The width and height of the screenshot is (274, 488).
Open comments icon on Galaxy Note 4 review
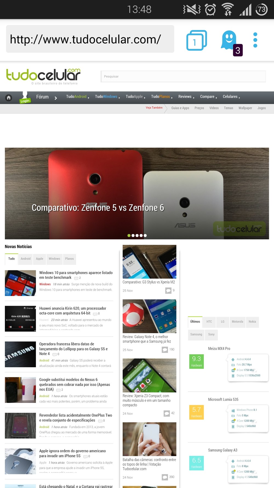(x=165, y=350)
